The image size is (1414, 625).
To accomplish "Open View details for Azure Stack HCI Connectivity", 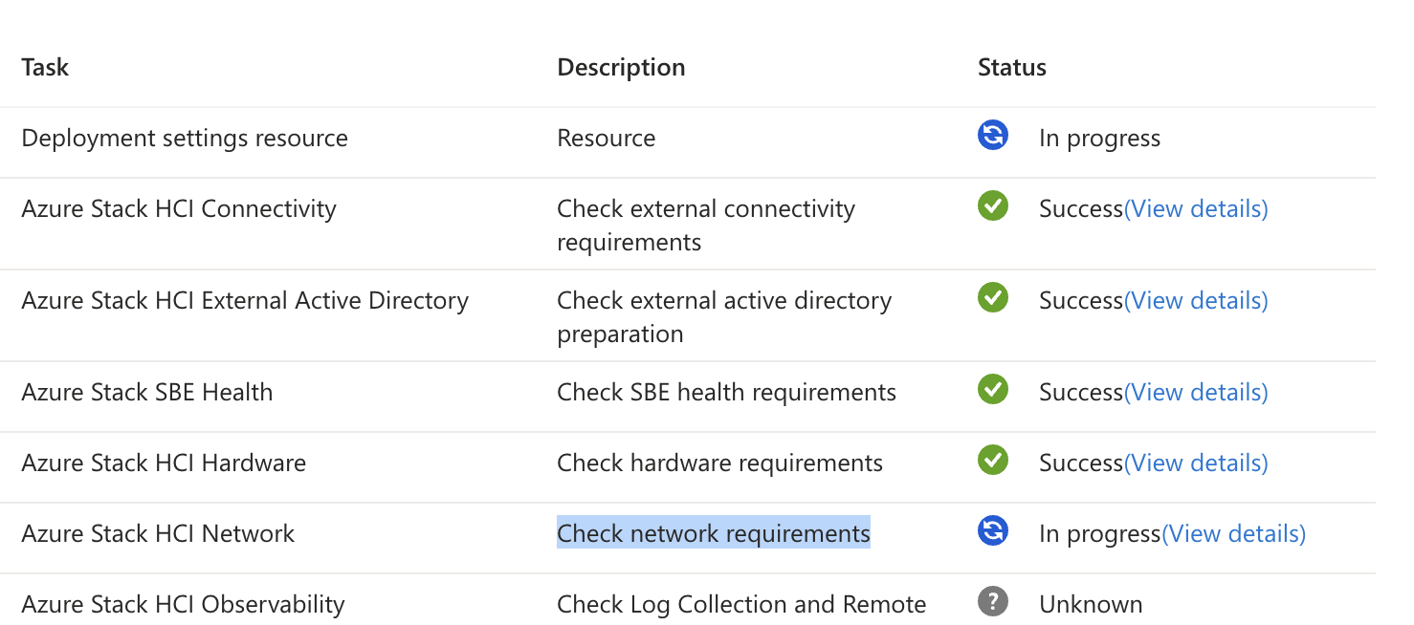I will pos(1196,208).
